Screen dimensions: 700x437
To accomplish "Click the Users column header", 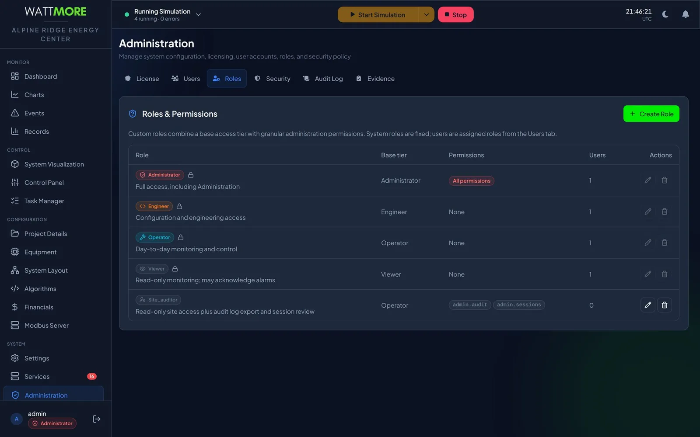I will coord(597,155).
